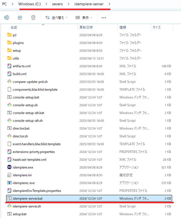Viewport: 181px width, 218px height.
Task: Select the file name idempiere-server.sh
Action: click(x=27, y=206)
